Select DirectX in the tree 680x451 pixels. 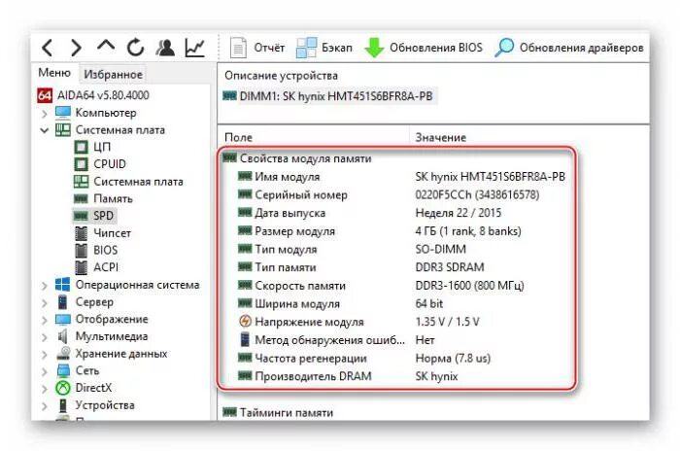click(x=84, y=388)
